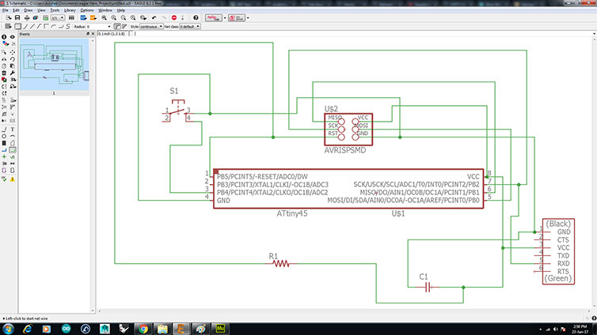Click the Undo arrow icon
Viewport: 597px width, 335px height.
click(154, 18)
